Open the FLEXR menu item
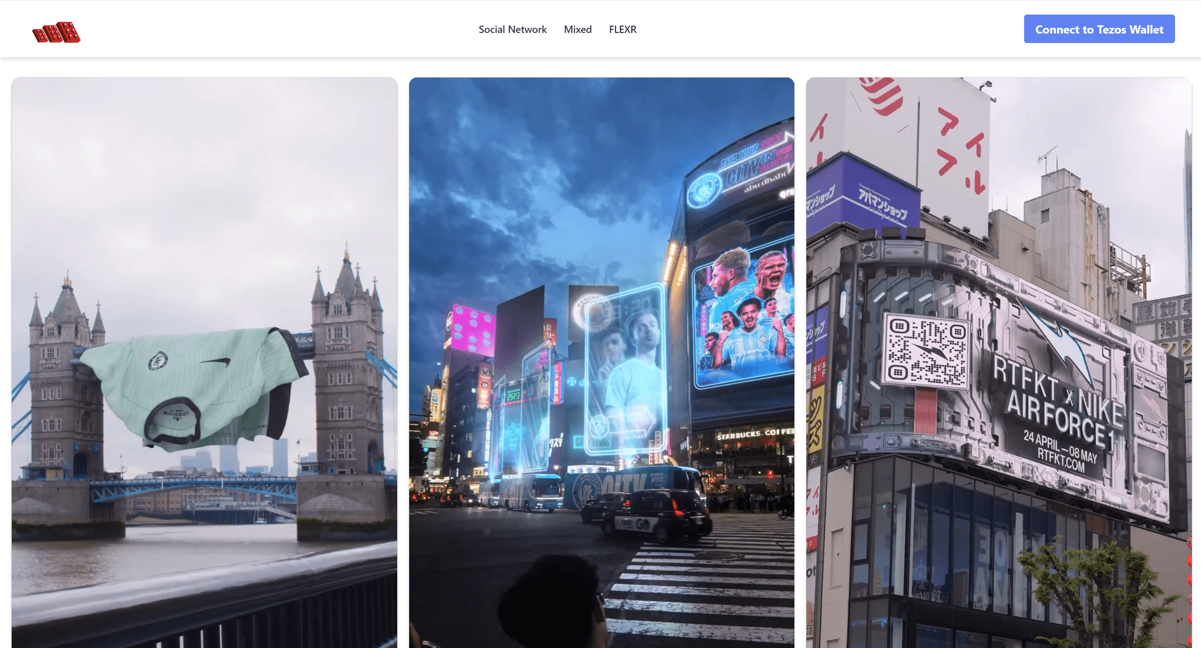 tap(622, 29)
